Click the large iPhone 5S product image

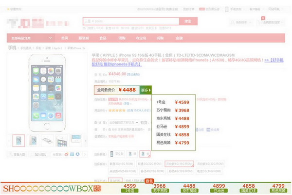pyautogui.click(x=47, y=93)
